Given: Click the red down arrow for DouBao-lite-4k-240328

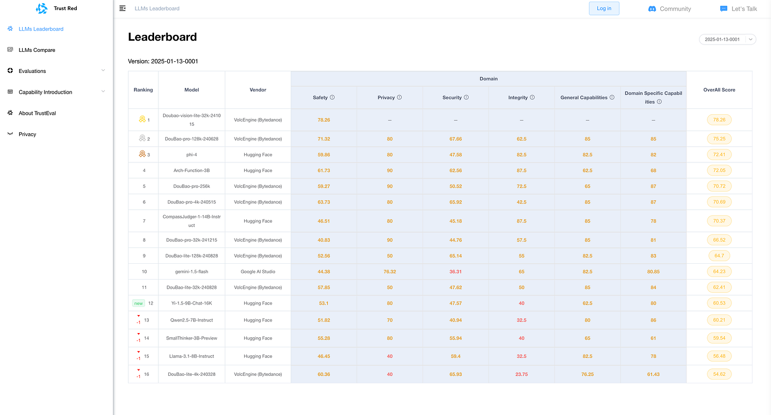Looking at the screenshot, I should [x=139, y=370].
